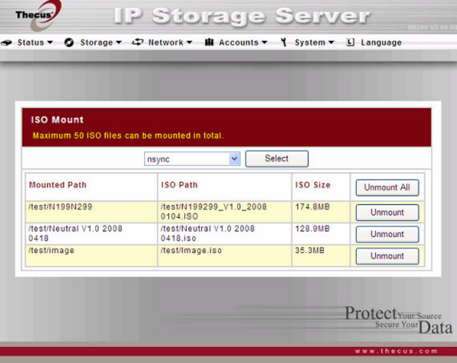Unmount the /test/image ISO
Image resolution: width=457 pixels, height=363 pixels.
[x=387, y=256]
